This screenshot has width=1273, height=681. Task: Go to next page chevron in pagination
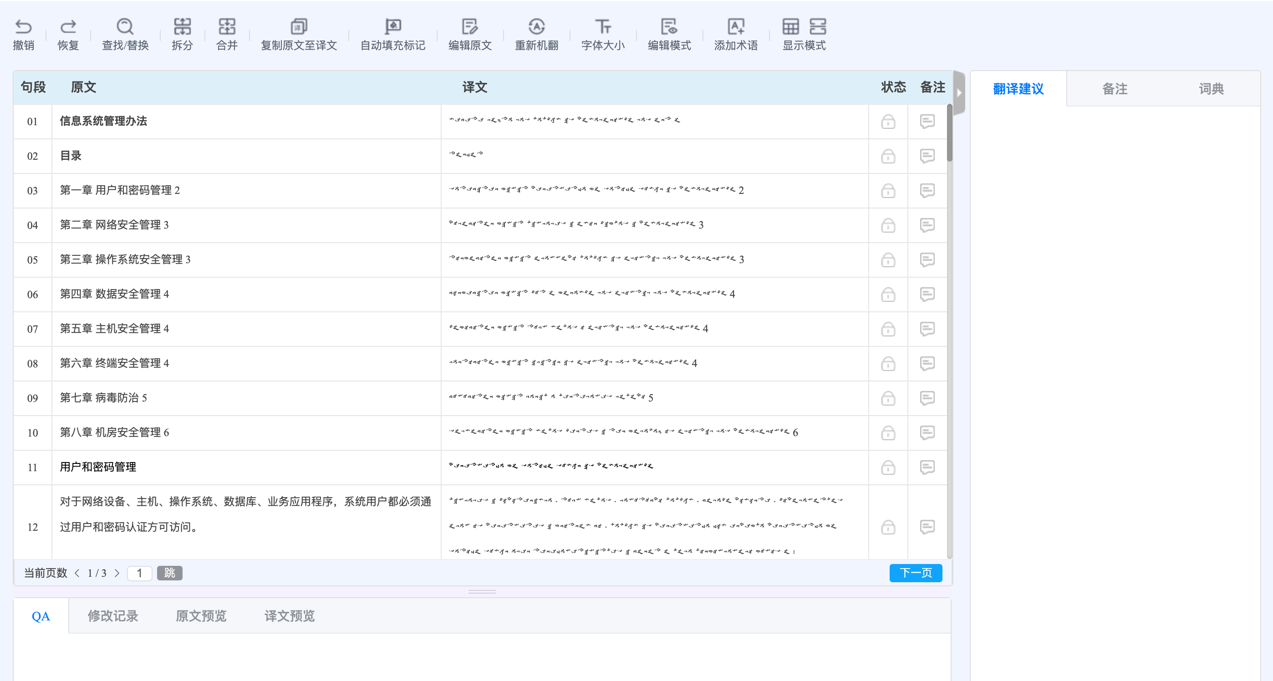pyautogui.click(x=117, y=573)
